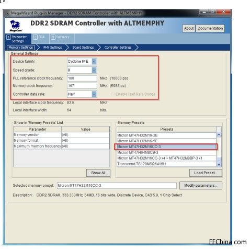Open the Documentation button
This screenshot has height=249, width=250.
[210, 28]
